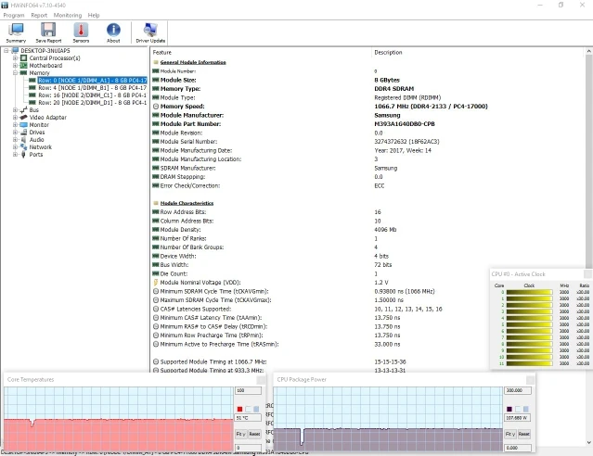Viewport: 593px width, 456px height.
Task: Expand the Drives tree node
Action: pos(15,133)
